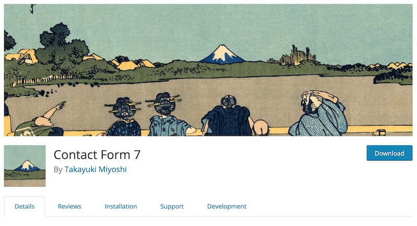Click the bald child's head in banner
The image size is (417, 226).
pos(261,128)
